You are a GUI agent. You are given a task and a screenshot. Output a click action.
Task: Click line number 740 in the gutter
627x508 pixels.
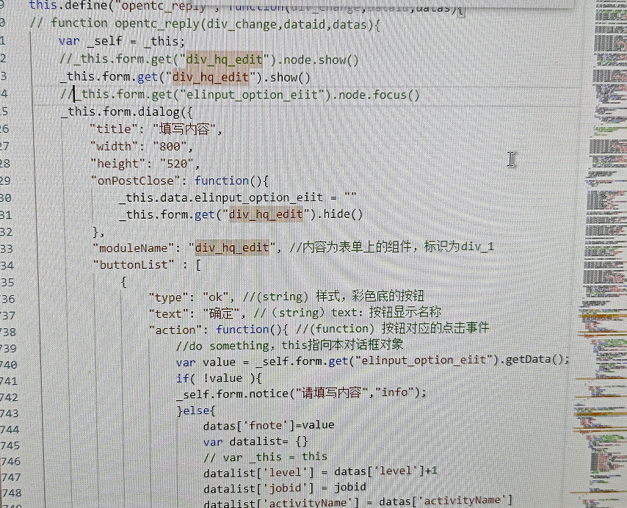coord(8,365)
